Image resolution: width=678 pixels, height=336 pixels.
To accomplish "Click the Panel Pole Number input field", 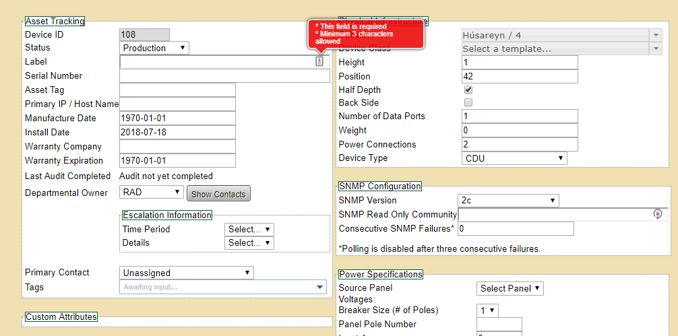I will click(499, 325).
